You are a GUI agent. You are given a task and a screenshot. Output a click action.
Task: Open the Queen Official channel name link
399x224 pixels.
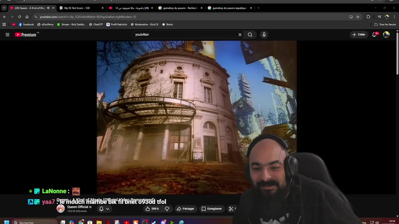(x=78, y=207)
